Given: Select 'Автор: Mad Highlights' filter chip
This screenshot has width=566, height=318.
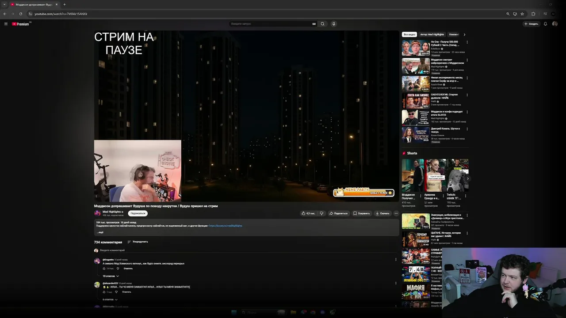Looking at the screenshot, I should (x=432, y=34).
